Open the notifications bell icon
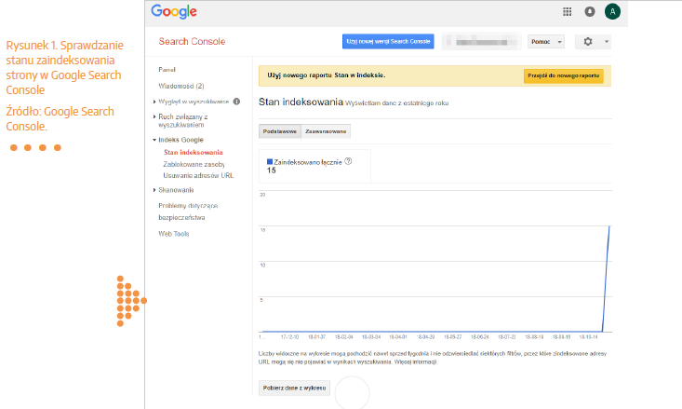The width and height of the screenshot is (682, 409). [589, 12]
